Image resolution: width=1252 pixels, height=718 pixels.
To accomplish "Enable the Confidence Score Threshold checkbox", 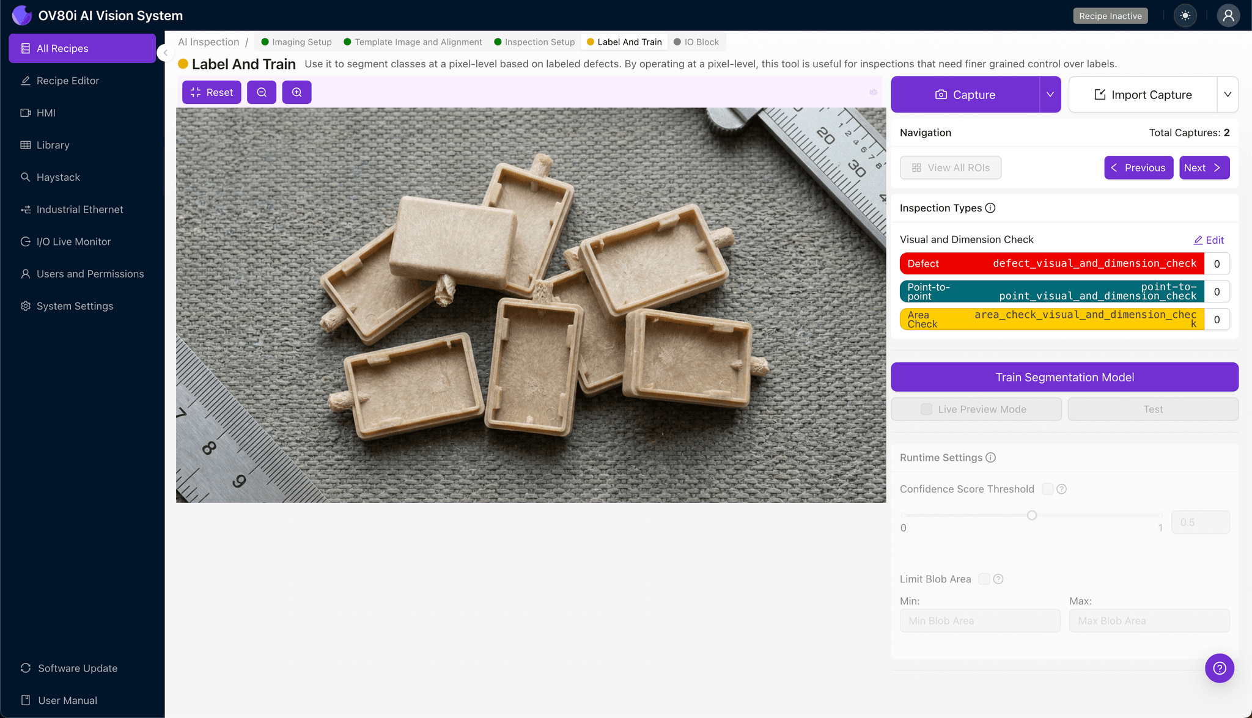I will coord(1047,489).
